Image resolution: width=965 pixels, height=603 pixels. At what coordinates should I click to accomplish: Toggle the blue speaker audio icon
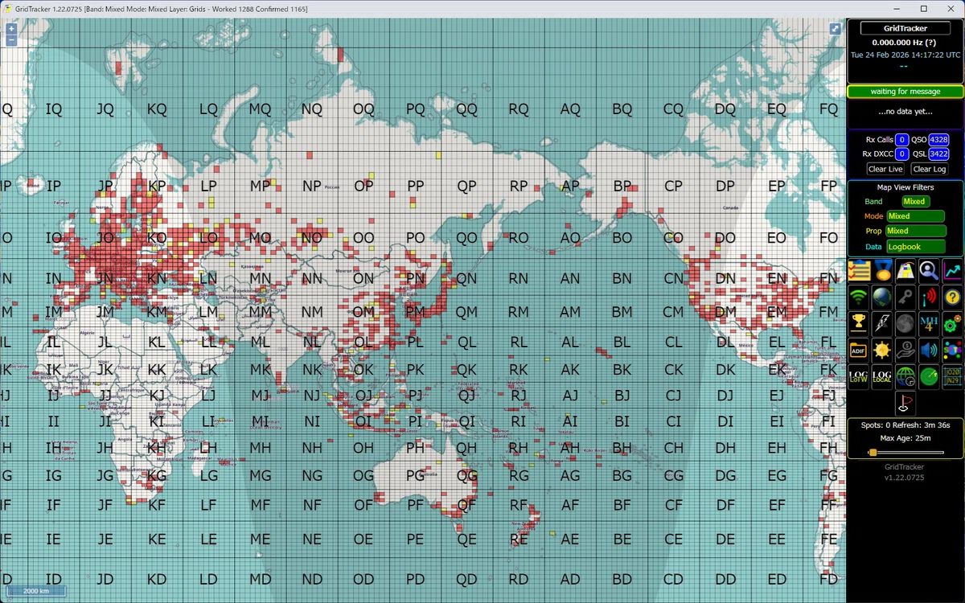click(929, 351)
